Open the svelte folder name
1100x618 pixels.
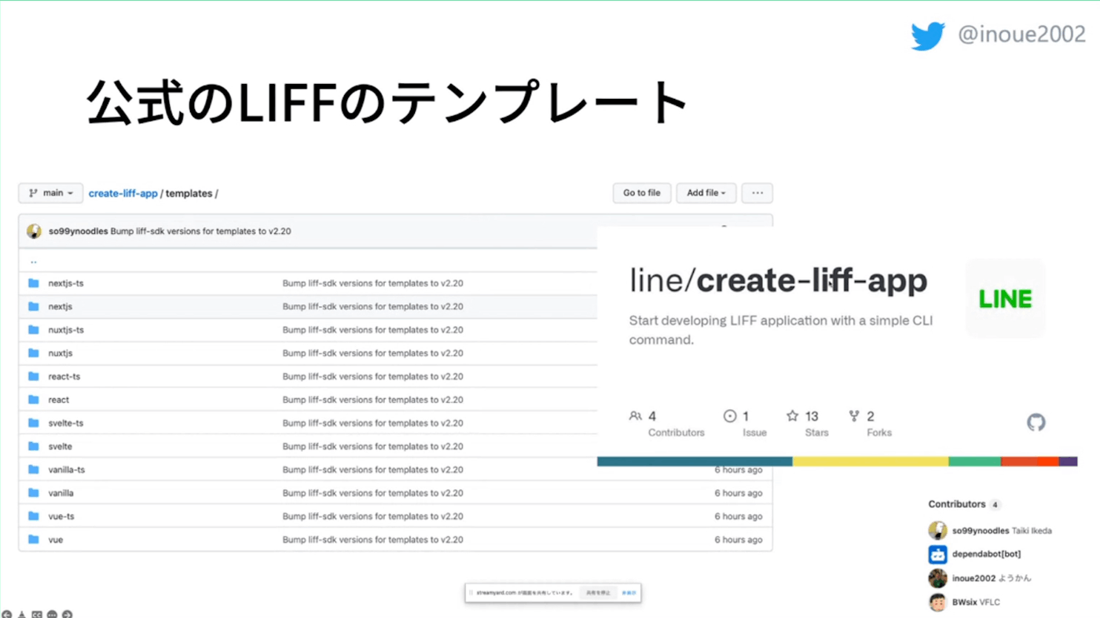coord(60,446)
